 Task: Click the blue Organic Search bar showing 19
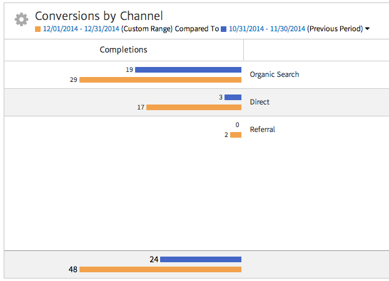point(188,69)
